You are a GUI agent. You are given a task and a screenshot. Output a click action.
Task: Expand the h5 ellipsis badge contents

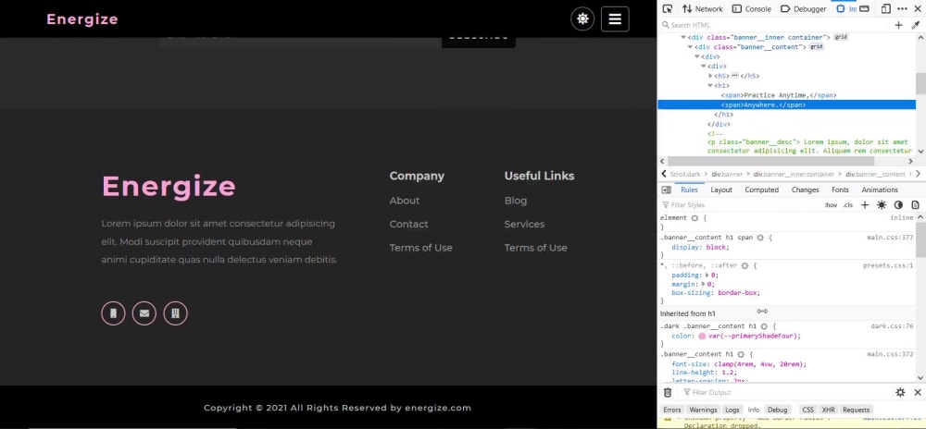click(734, 76)
